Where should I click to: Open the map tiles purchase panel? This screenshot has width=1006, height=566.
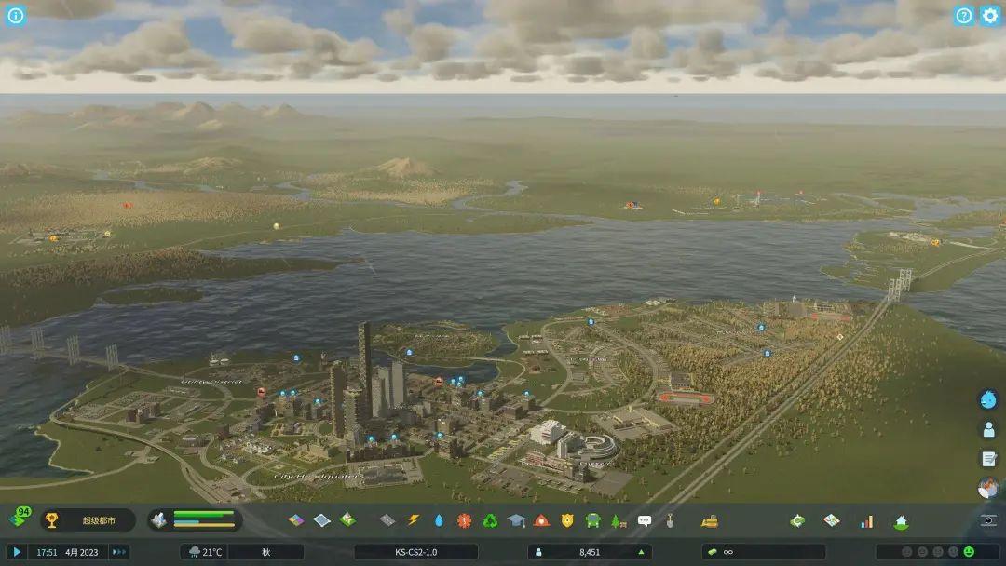831,520
